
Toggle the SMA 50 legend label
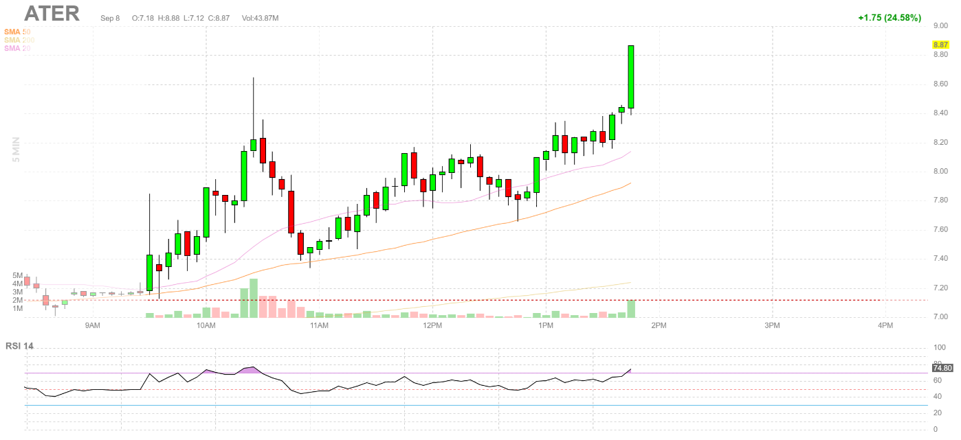pos(17,32)
